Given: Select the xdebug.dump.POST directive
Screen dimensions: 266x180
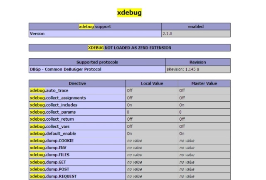Looking at the screenshot, I should pyautogui.click(x=77, y=169).
